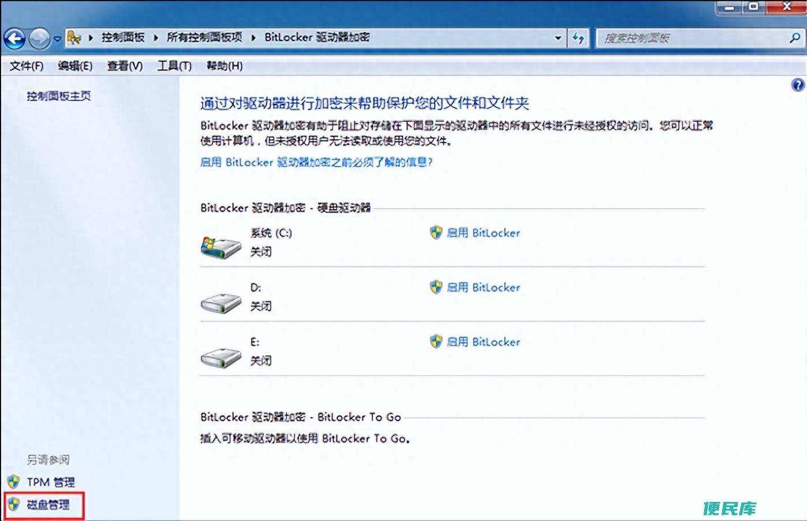Click the Forward navigation arrow

(x=40, y=39)
